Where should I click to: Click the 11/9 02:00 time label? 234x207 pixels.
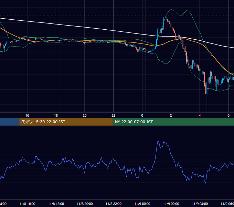[171, 204]
